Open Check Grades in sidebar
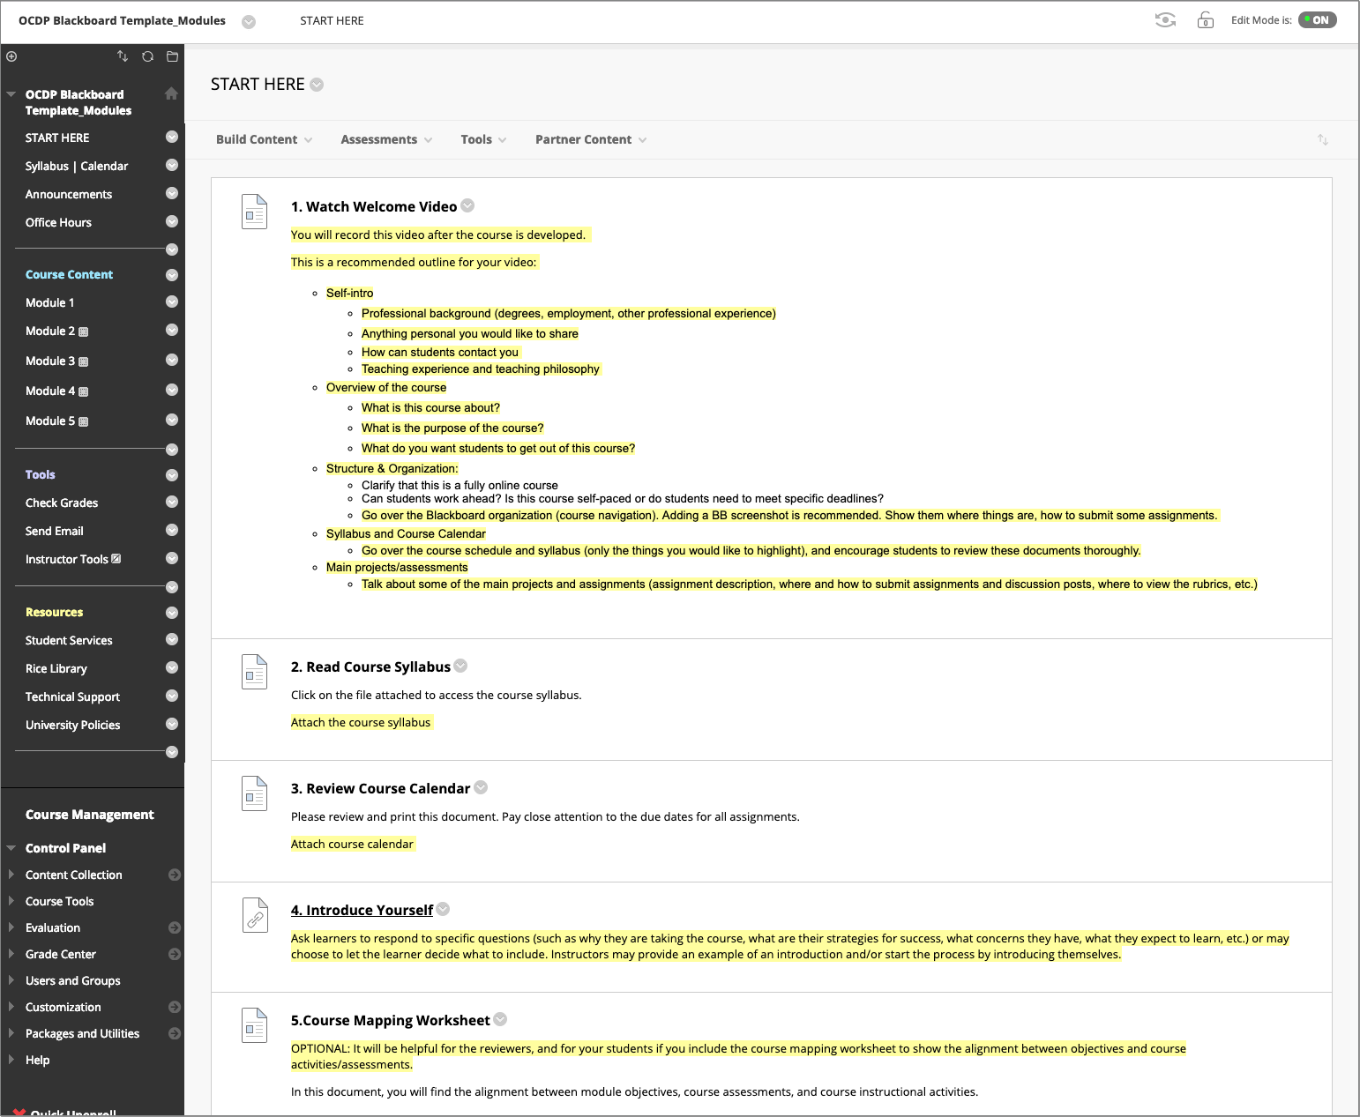1360x1117 pixels. coord(62,503)
